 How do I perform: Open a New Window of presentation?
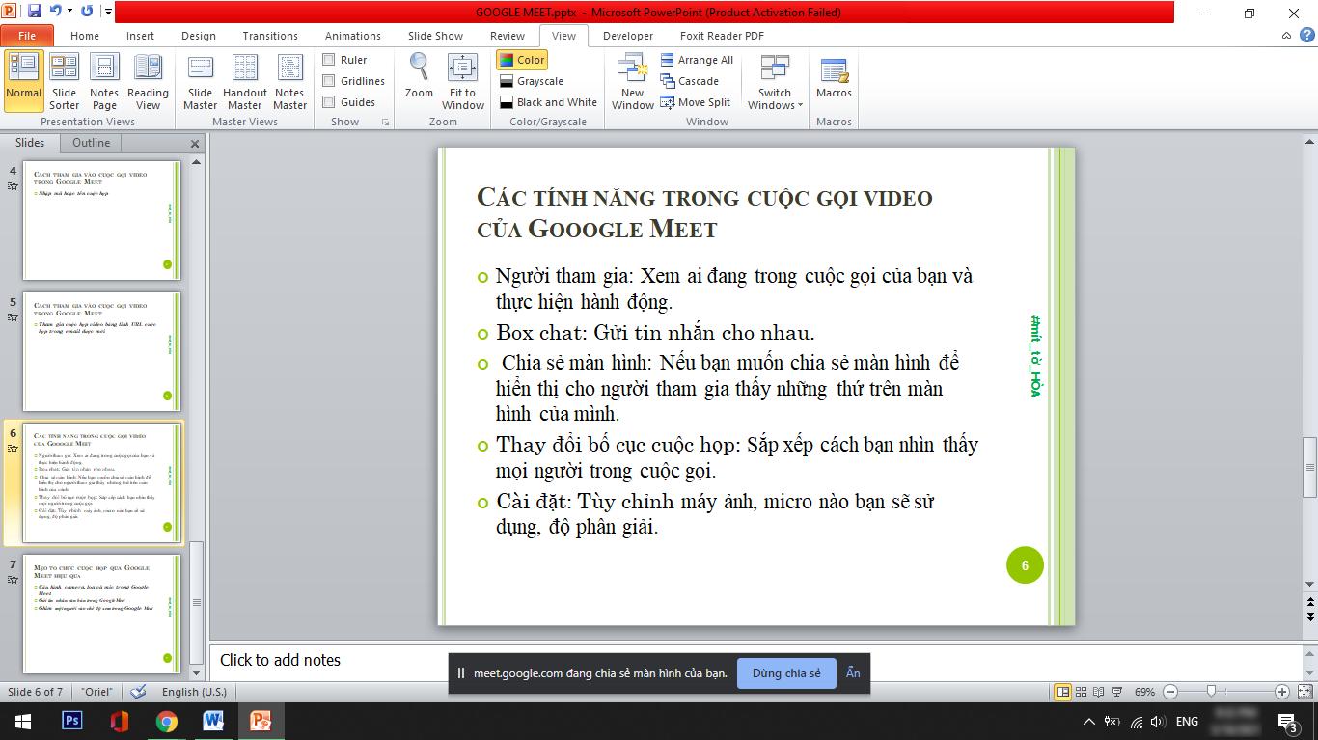coord(632,81)
